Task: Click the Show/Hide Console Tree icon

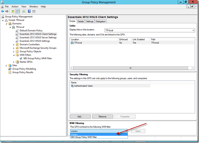Action: pyautogui.click(x=18, y=11)
